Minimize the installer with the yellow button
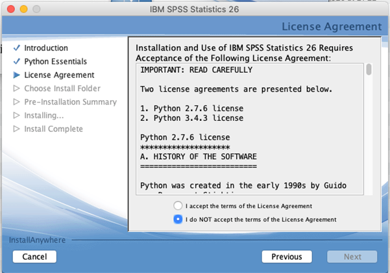The height and width of the screenshot is (273, 390). click(x=23, y=9)
